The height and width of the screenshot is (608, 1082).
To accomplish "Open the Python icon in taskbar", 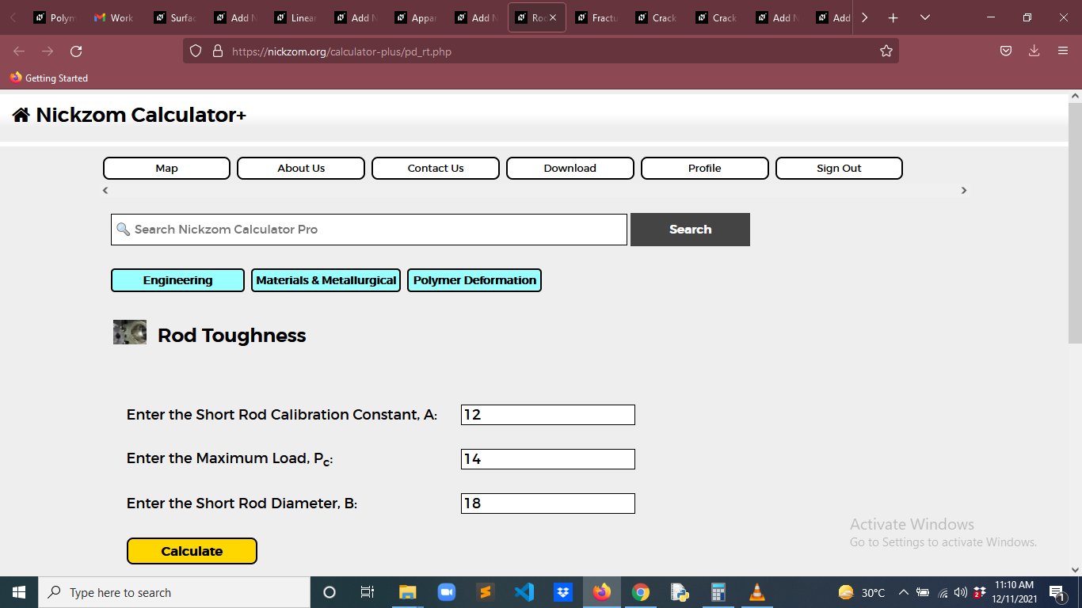I will pyautogui.click(x=680, y=592).
